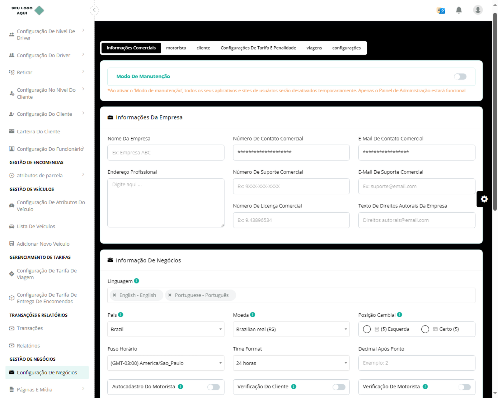
Task: Collapse the sidebar with the arrow icon
Action: 94,10
